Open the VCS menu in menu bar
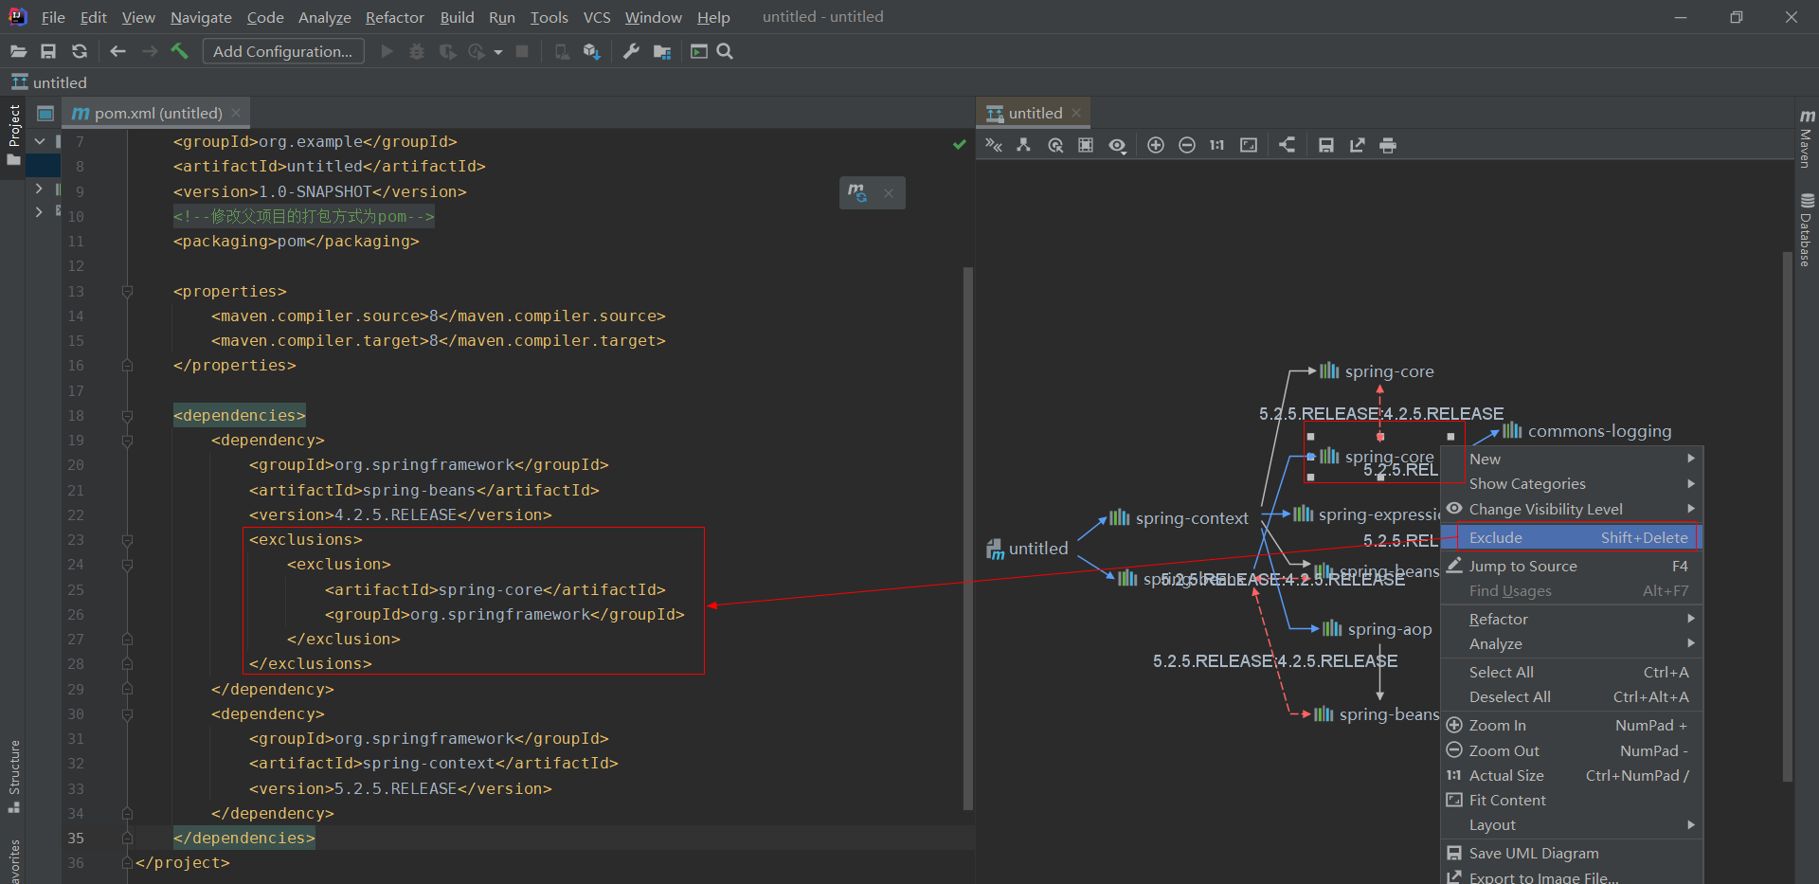Screen dimensions: 1819x884 597,17
